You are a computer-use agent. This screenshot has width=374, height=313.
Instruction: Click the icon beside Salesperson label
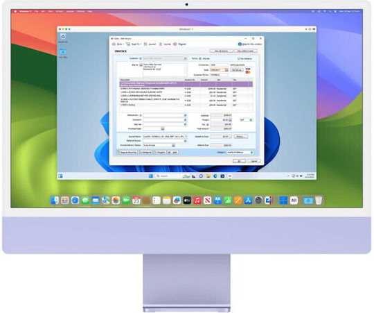pyautogui.click(x=141, y=115)
